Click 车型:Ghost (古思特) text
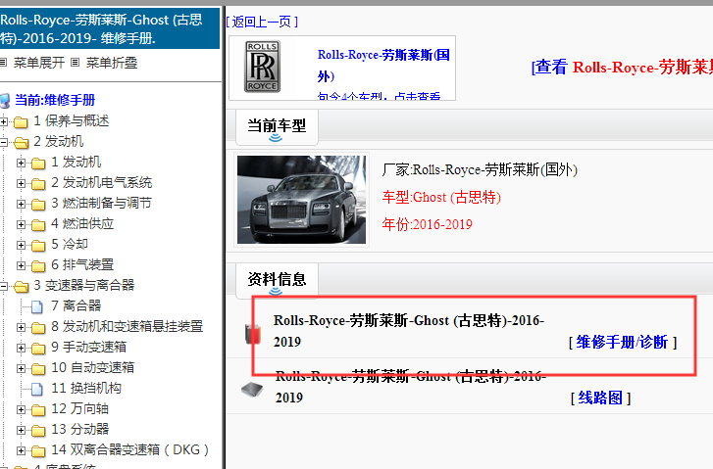 [x=441, y=198]
